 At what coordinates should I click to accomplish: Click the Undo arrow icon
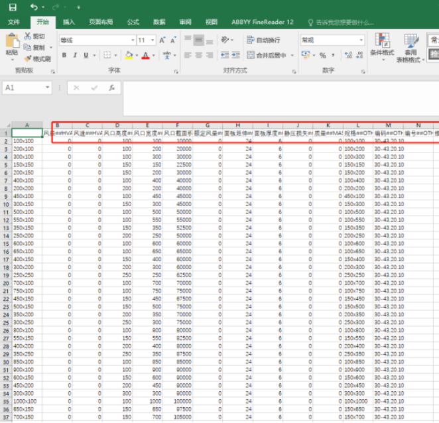pyautogui.click(x=34, y=7)
